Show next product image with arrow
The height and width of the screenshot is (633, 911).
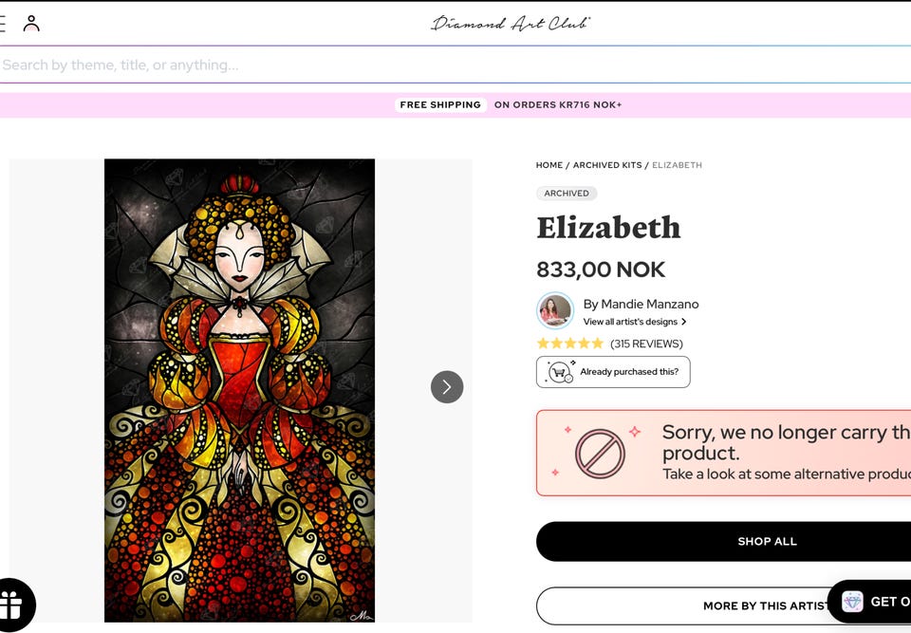coord(447,387)
